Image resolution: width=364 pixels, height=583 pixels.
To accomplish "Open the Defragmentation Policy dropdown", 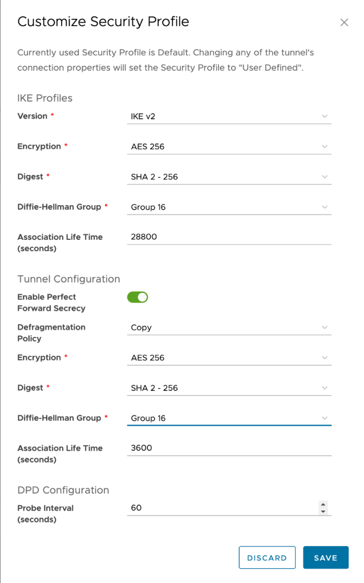I will pyautogui.click(x=228, y=328).
